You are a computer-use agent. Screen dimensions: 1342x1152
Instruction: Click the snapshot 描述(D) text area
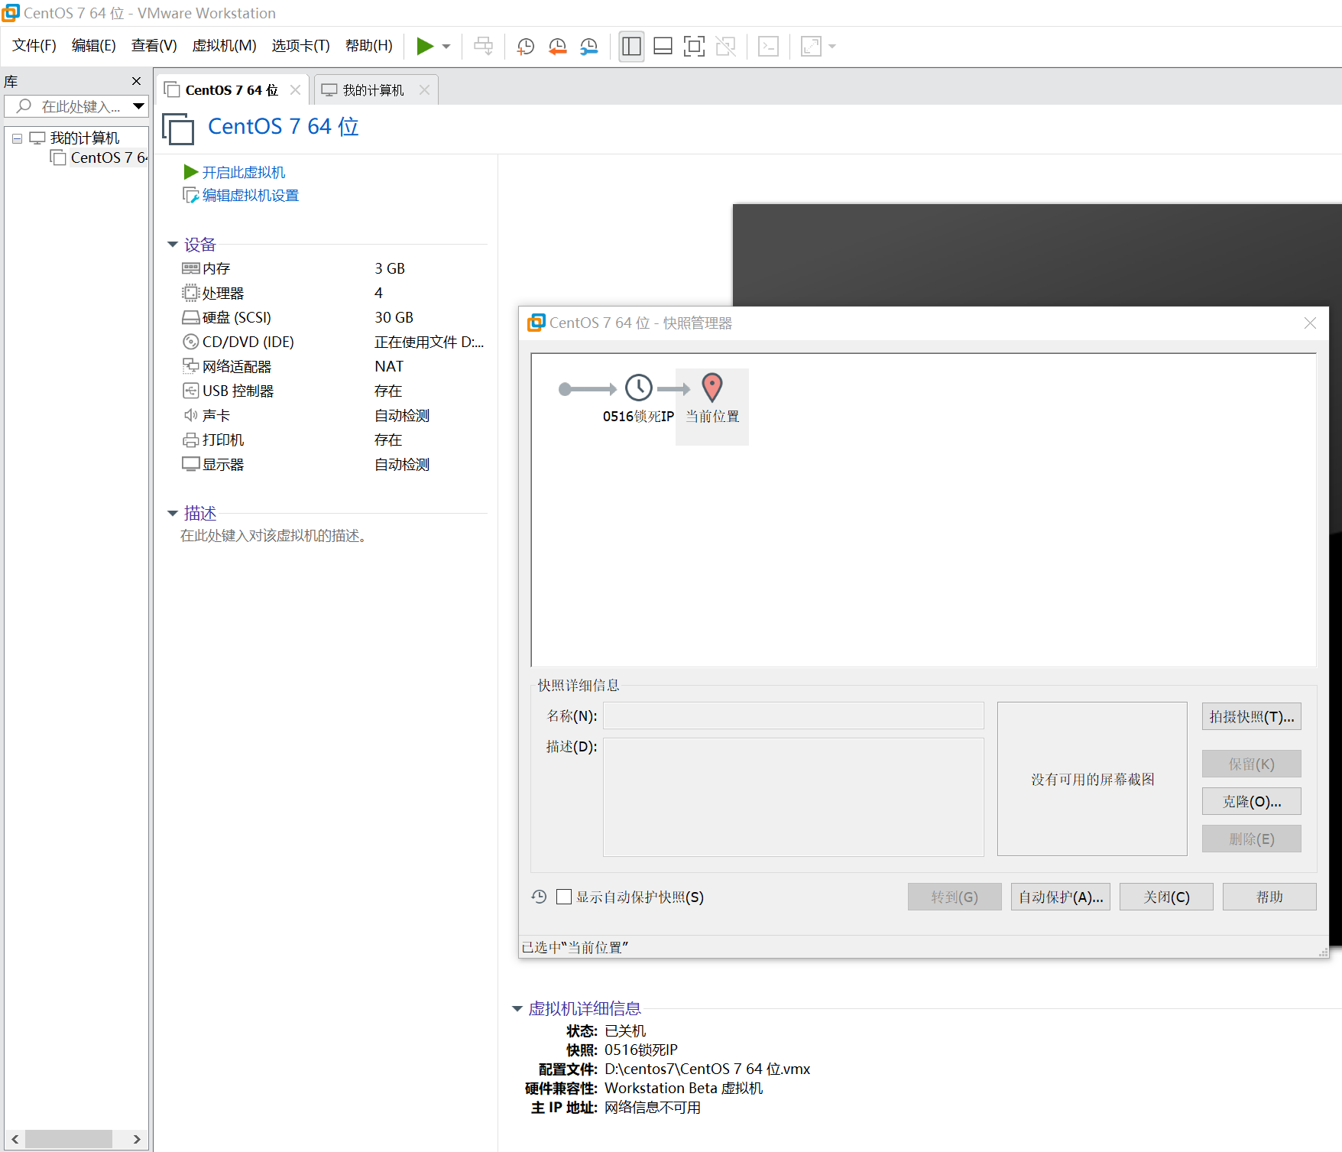(793, 797)
